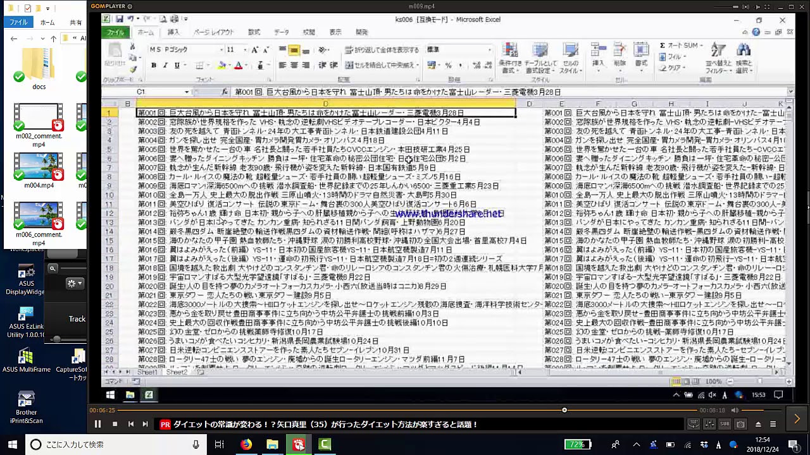Show hidden icons in the system tray

[x=636, y=444]
